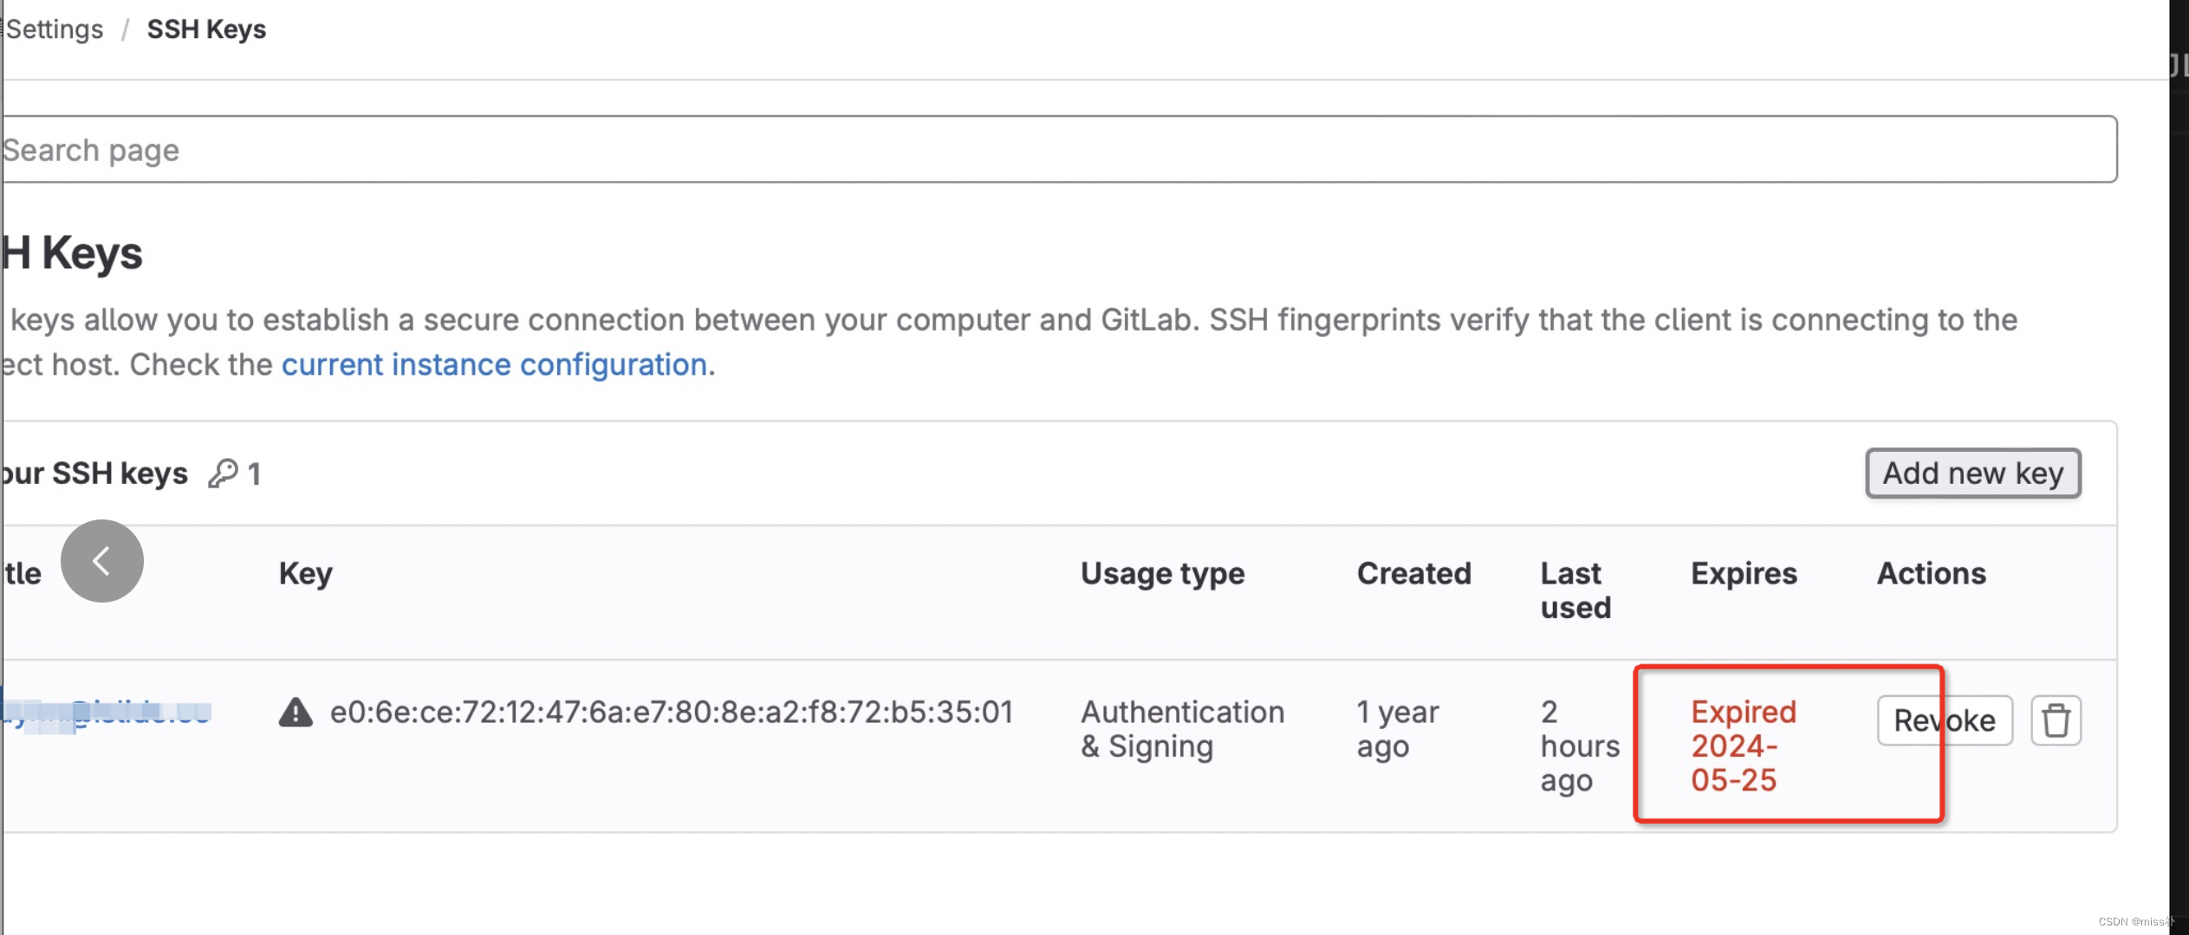Click the Last used column header
Screen dimensions: 2189x935
pyautogui.click(x=1575, y=590)
